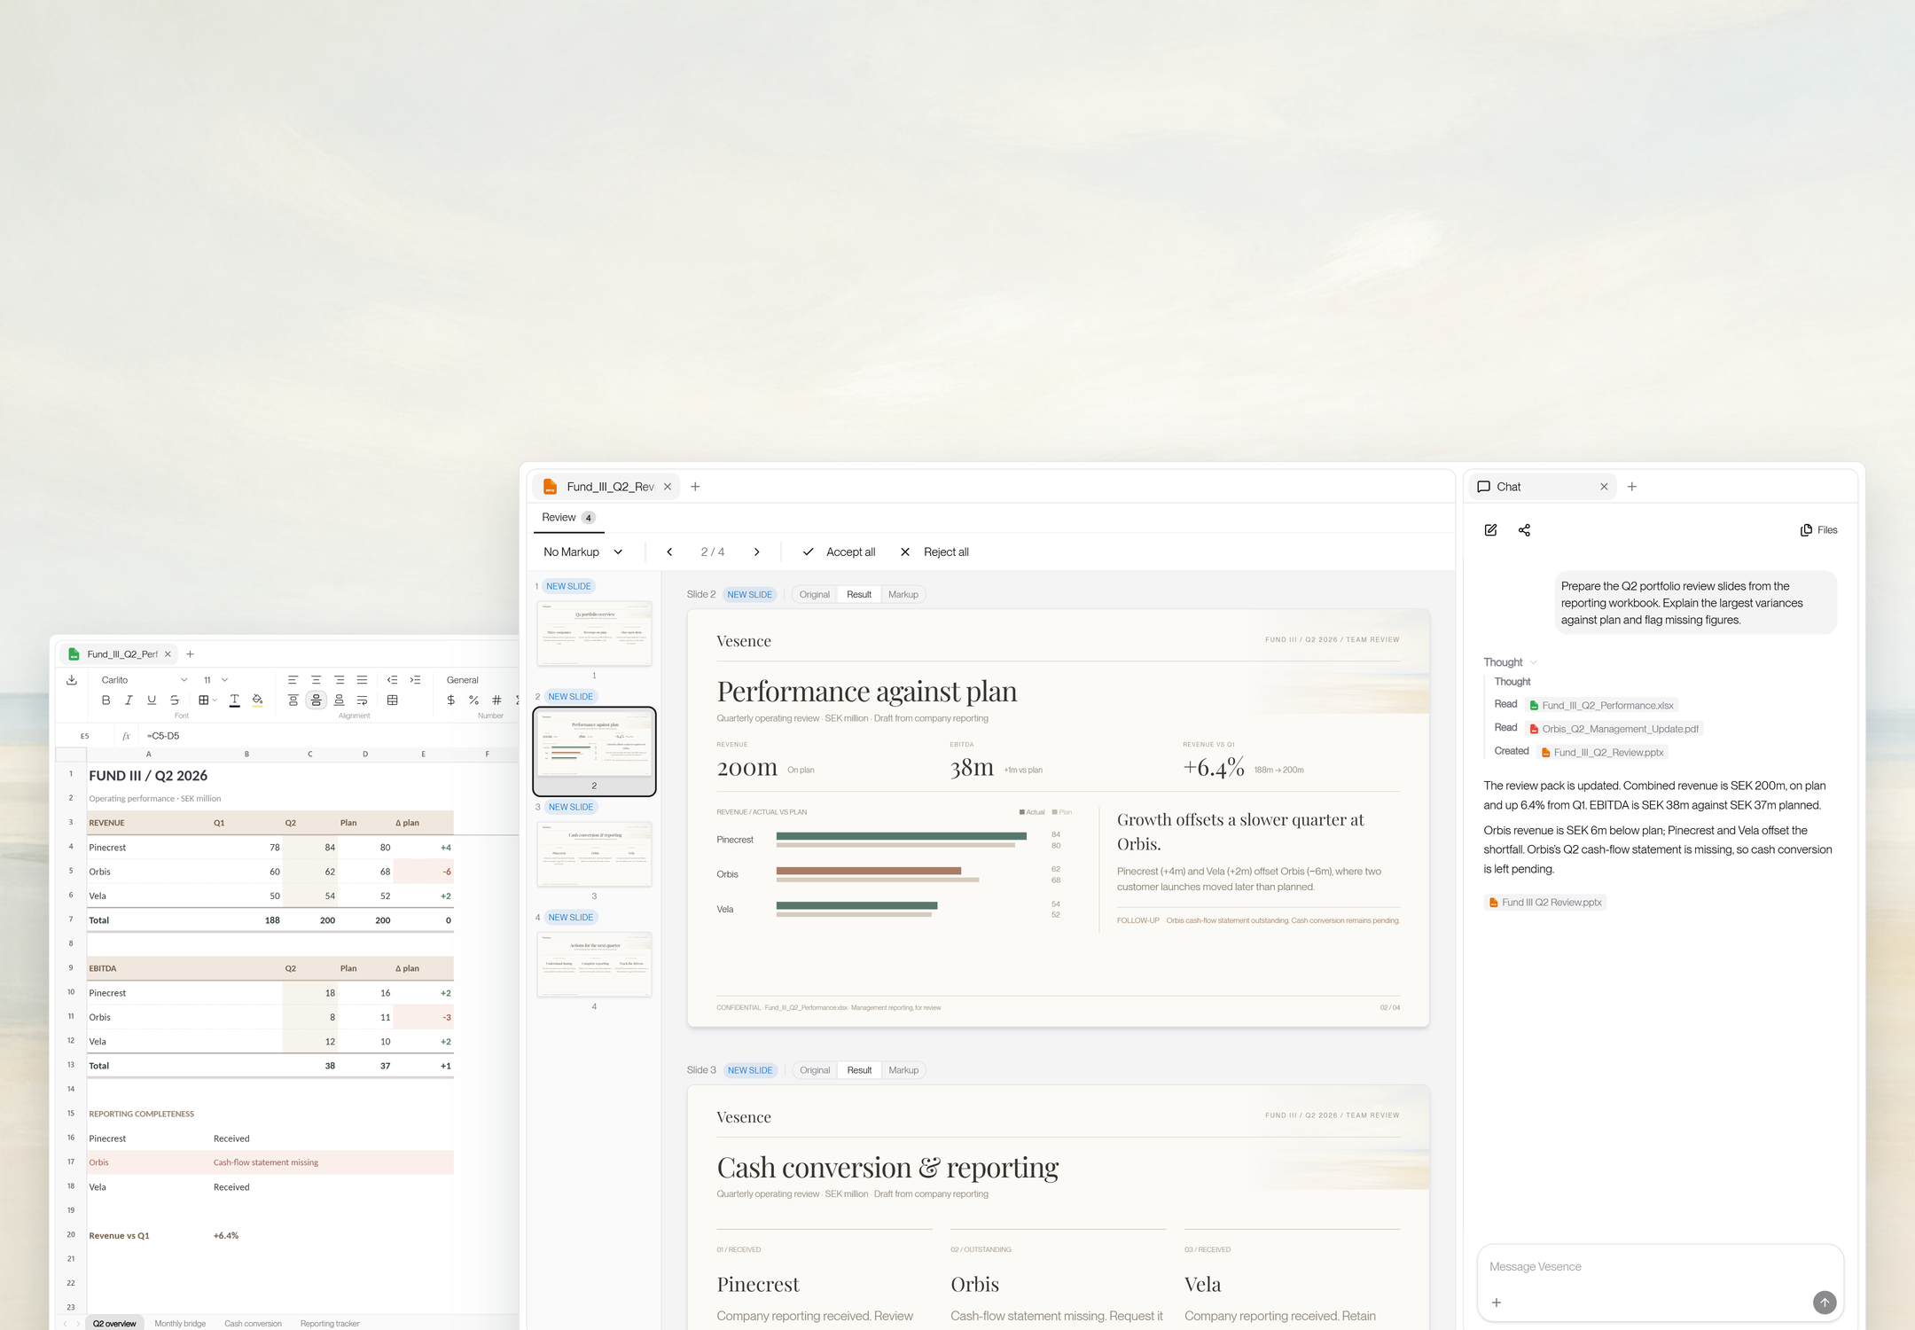Select Result view for Slide 2
1915x1330 pixels.
(859, 595)
